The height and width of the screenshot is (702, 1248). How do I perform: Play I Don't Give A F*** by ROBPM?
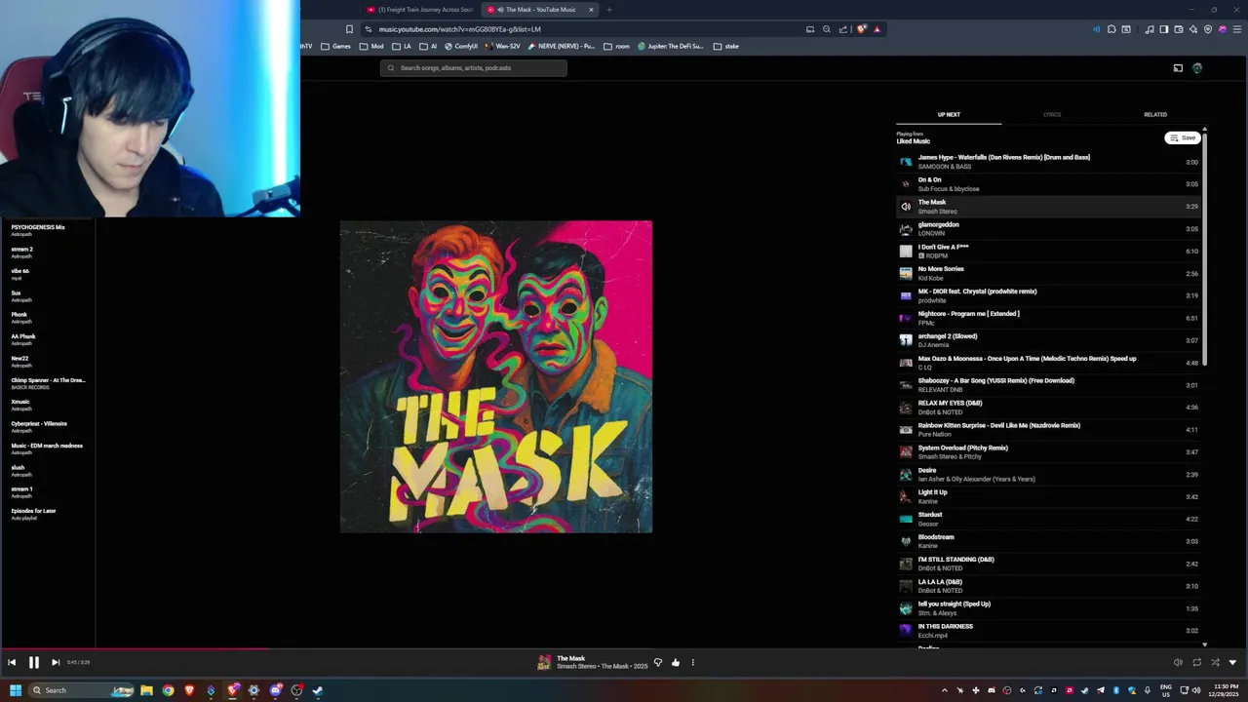1048,252
